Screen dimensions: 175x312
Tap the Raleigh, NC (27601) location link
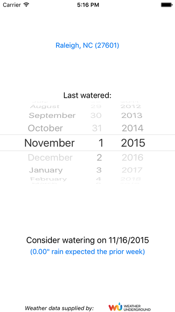point(87,45)
